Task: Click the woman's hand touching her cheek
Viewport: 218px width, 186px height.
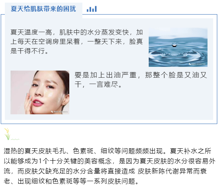Action: [x=28, y=102]
